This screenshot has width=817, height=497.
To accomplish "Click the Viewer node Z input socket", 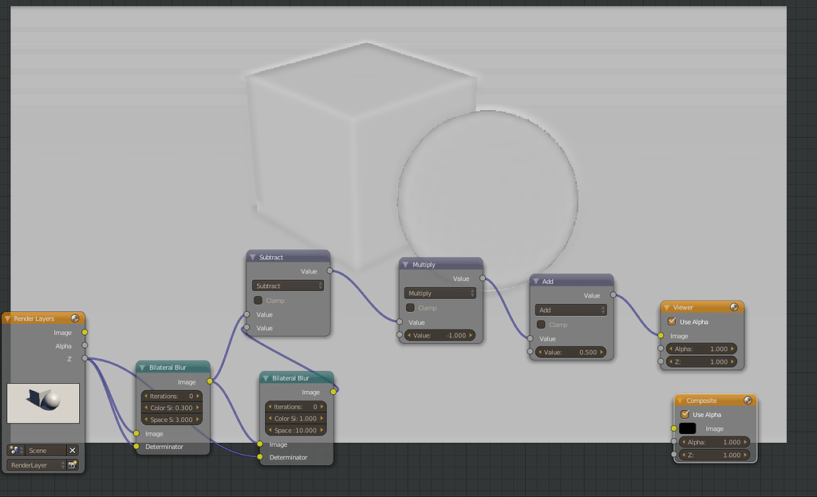I will click(x=661, y=361).
